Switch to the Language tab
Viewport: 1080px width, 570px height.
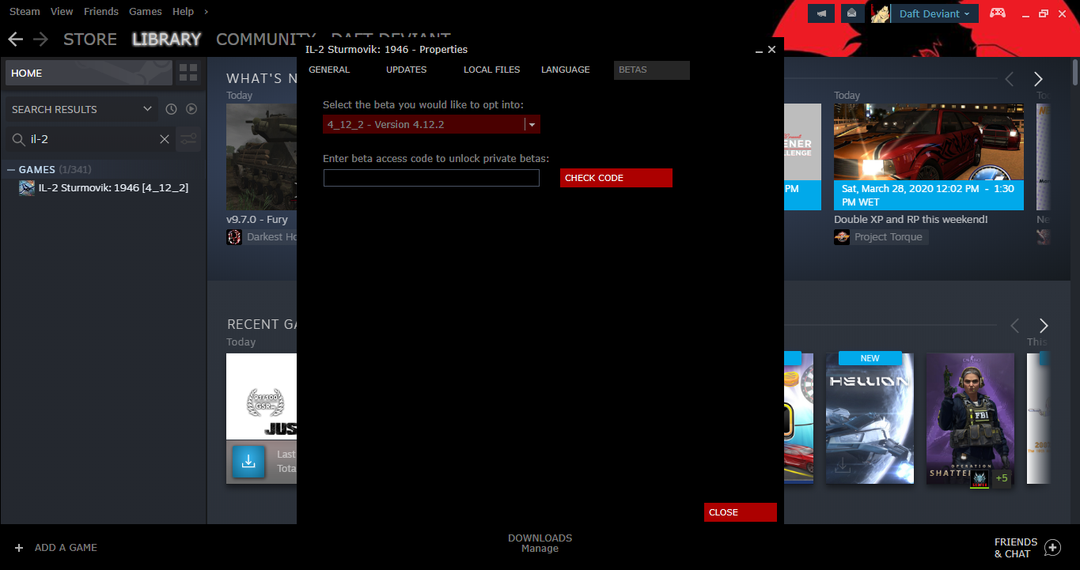(x=566, y=70)
